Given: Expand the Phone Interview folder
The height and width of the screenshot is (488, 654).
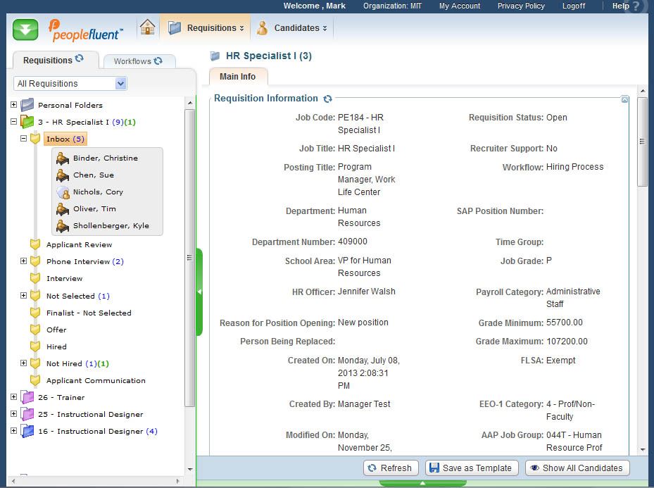Looking at the screenshot, I should 23,261.
